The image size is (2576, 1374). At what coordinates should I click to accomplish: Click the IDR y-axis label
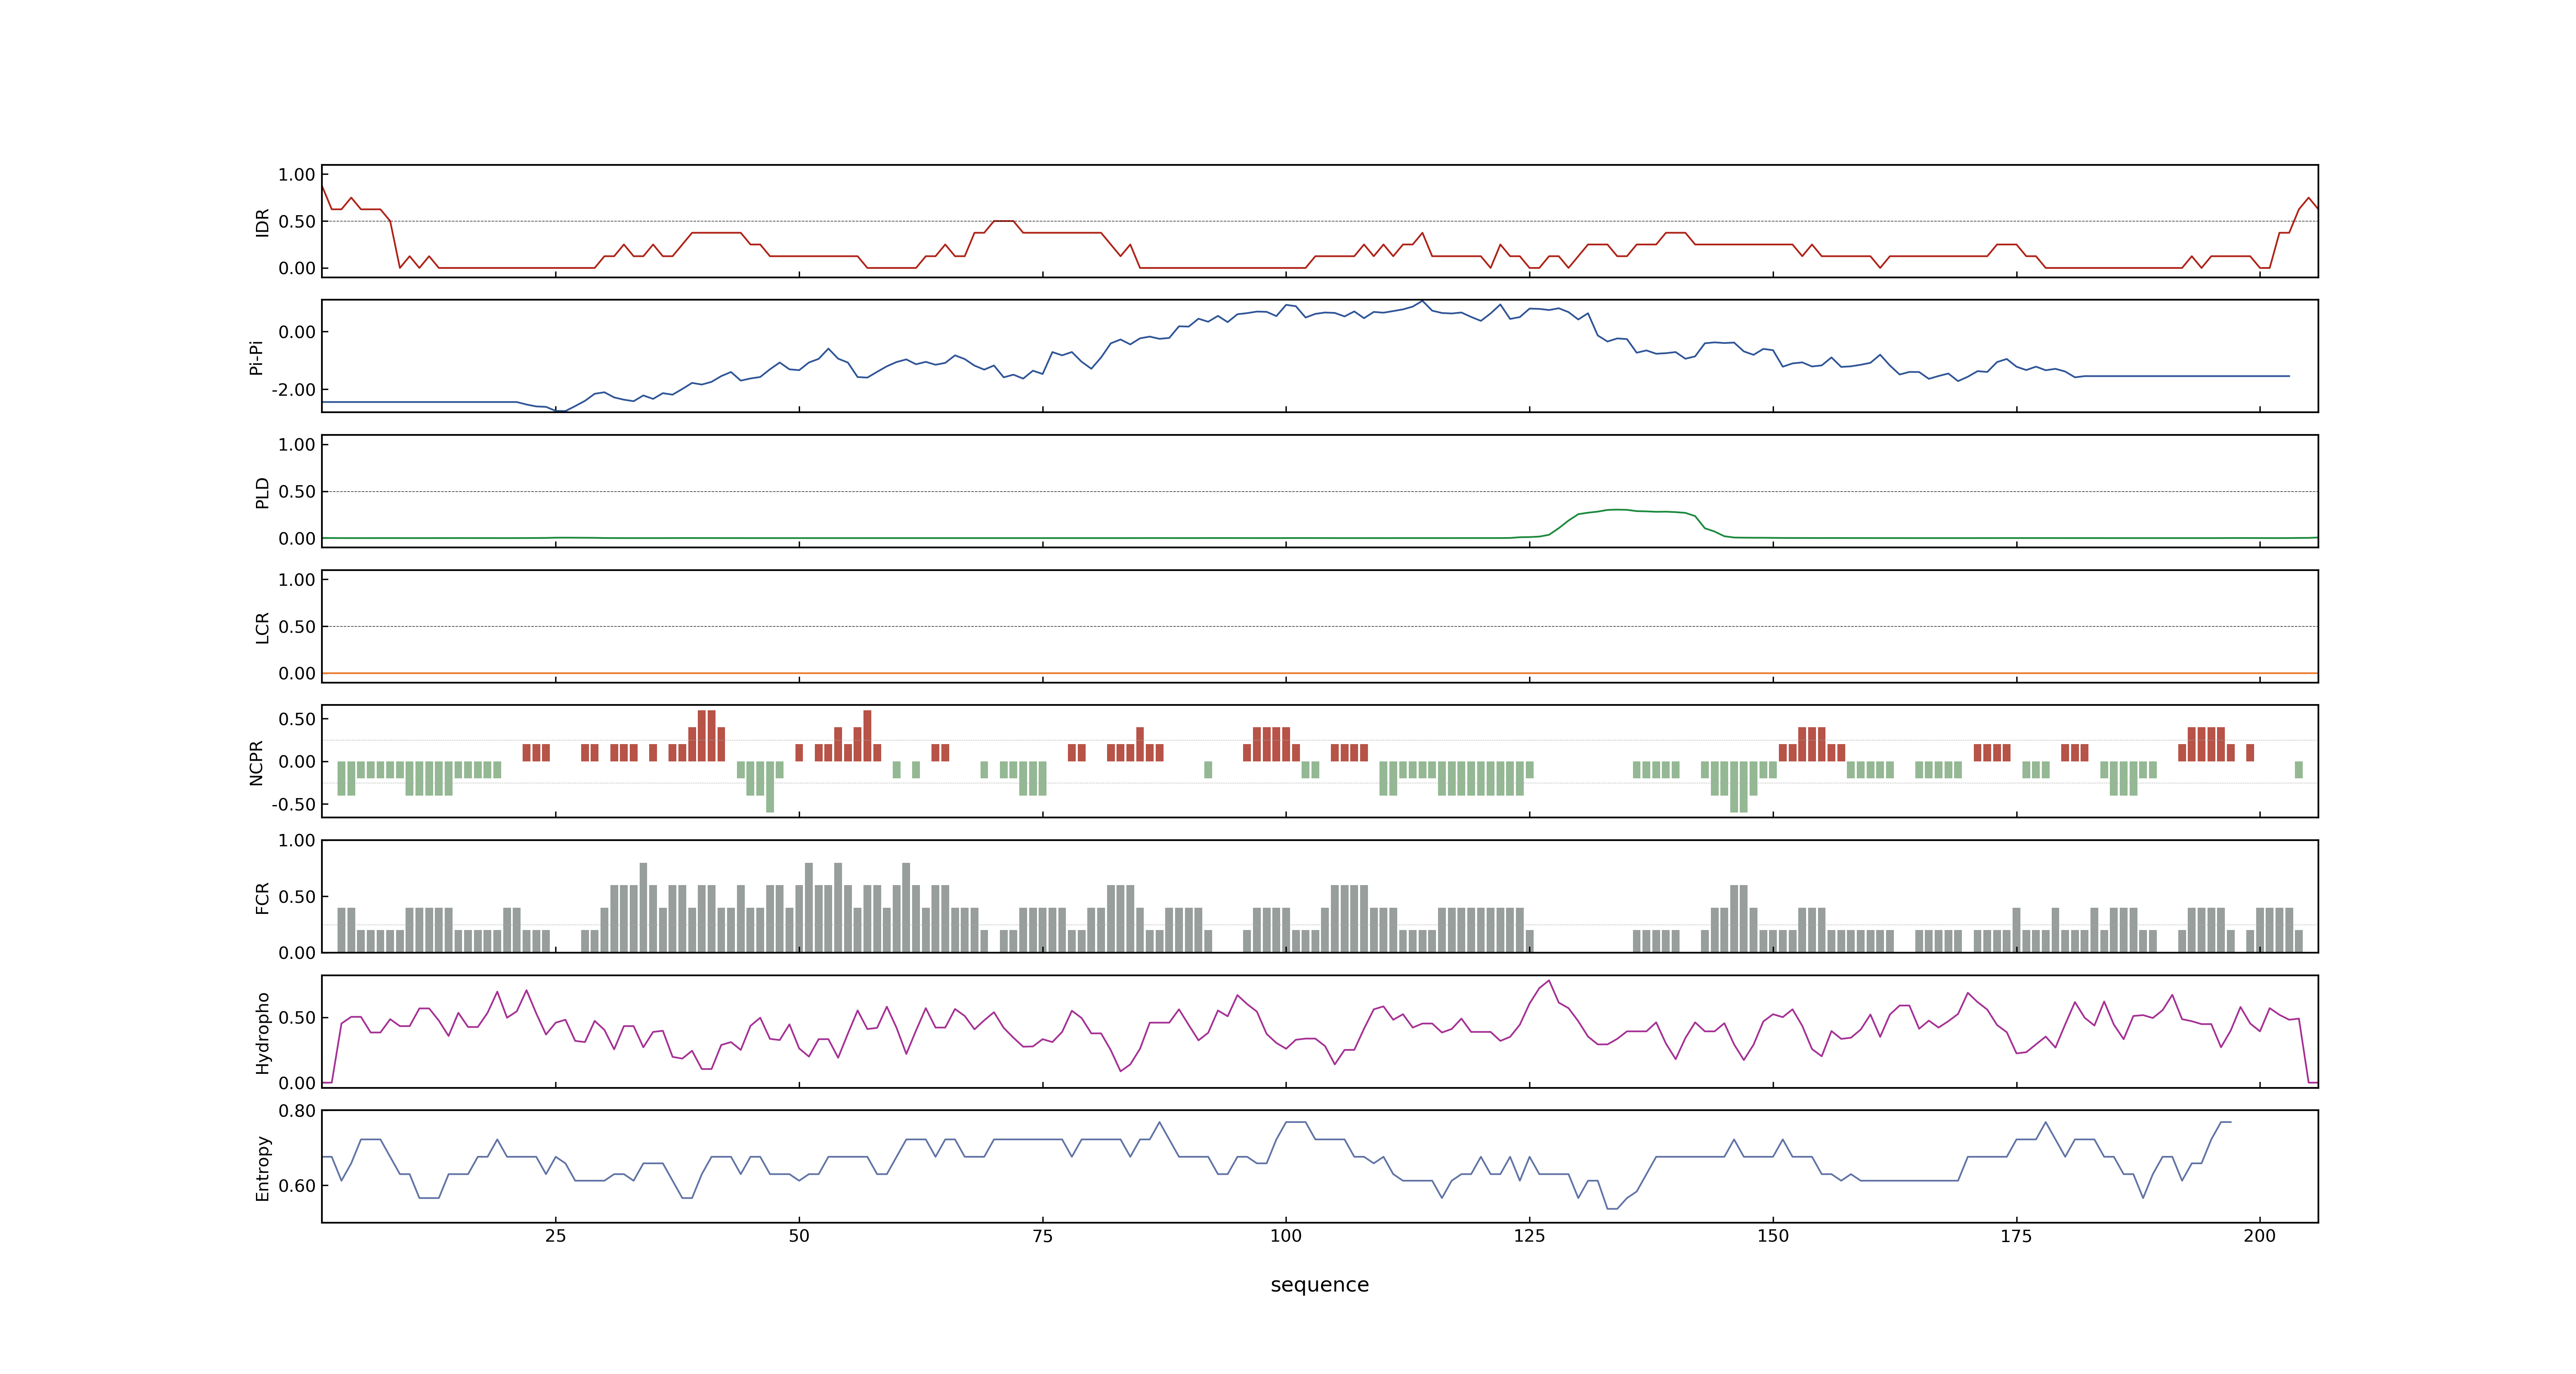pyautogui.click(x=262, y=222)
